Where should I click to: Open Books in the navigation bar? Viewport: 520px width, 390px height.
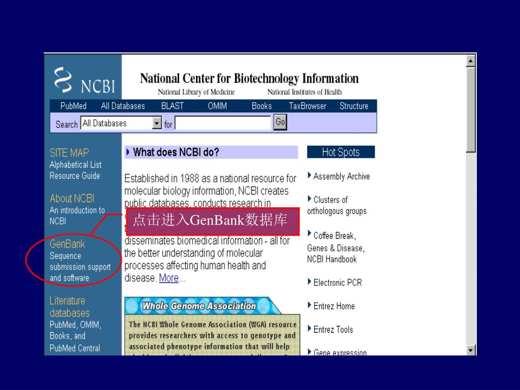(x=262, y=106)
